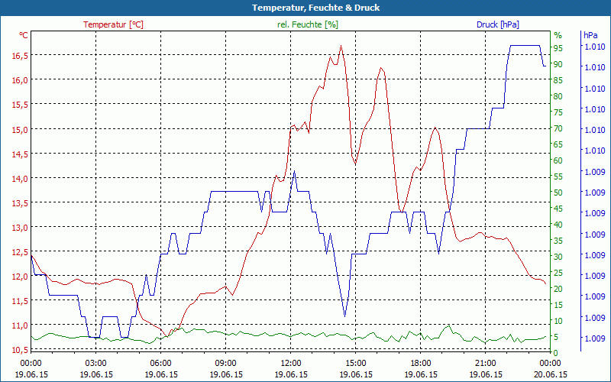Click "85" on the green humidity axis
611x382 pixels.
click(x=558, y=80)
